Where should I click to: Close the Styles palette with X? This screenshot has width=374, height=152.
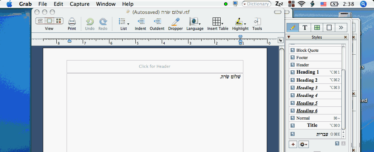tap(345, 37)
